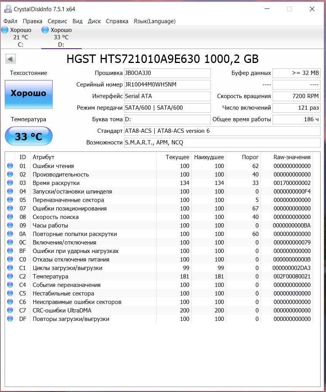Viewport: 326px width, 392px height.
Task: Click the previous disk arrow button
Action: (10, 59)
